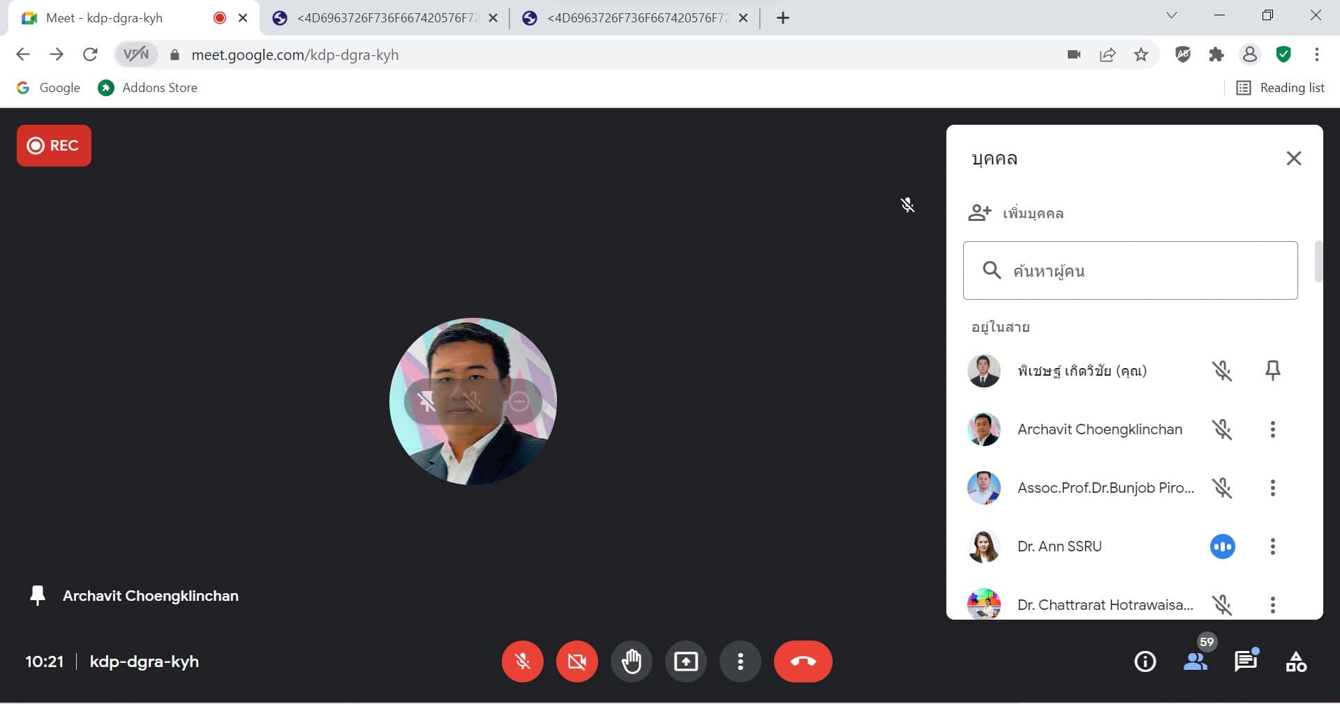The height and width of the screenshot is (704, 1340).
Task: Toggle the people panel with 59 participants
Action: coord(1196,661)
